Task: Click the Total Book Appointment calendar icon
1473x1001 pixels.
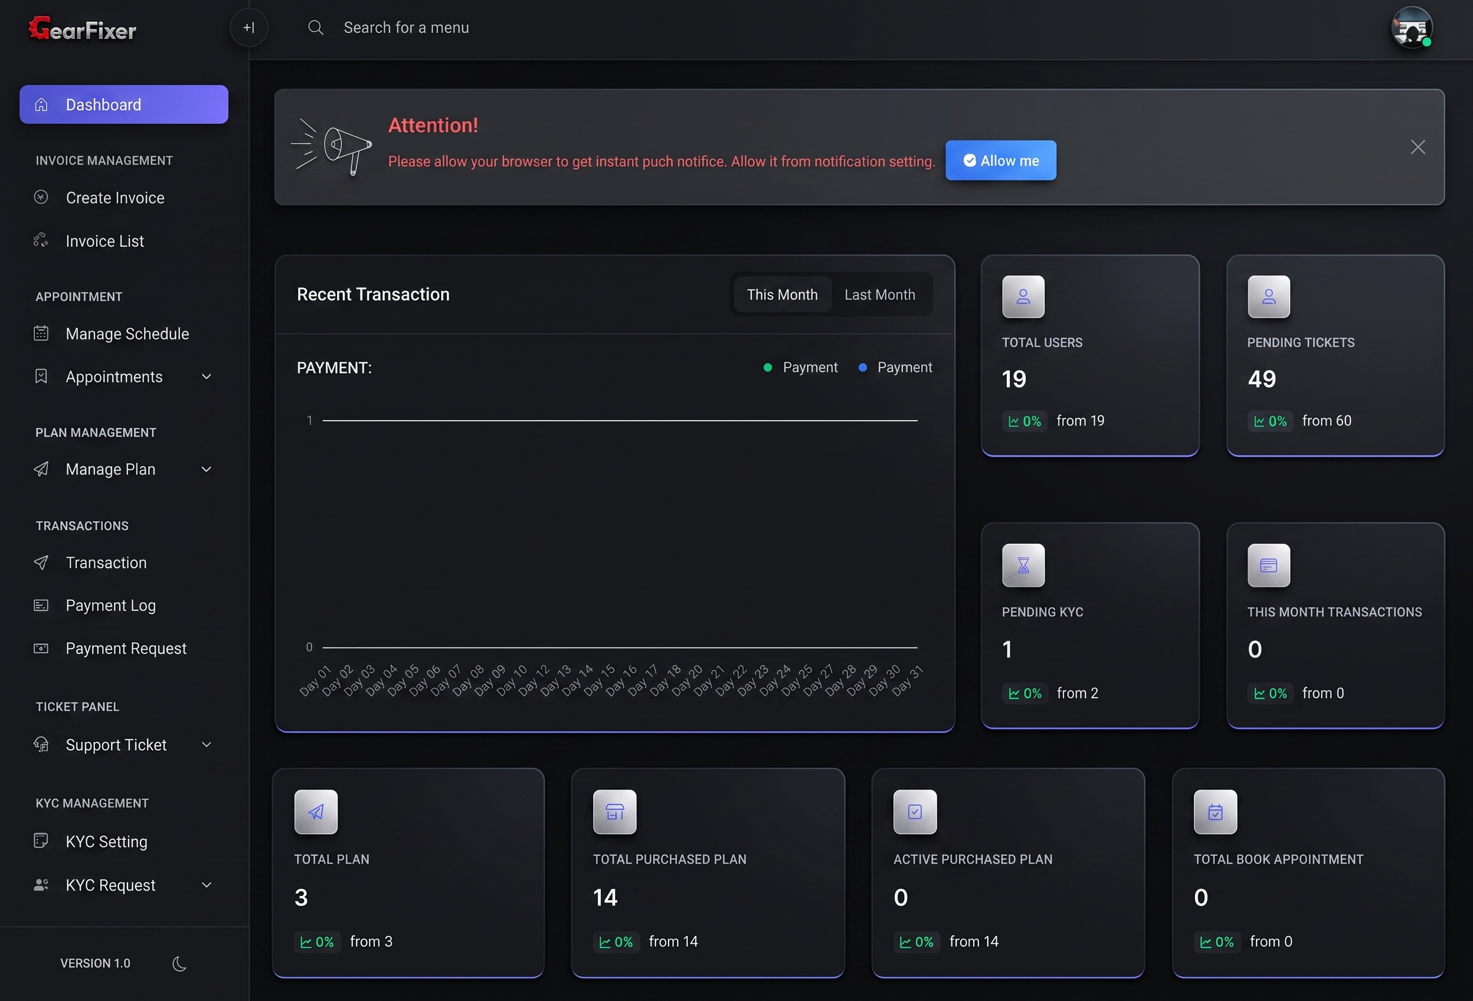Action: tap(1215, 812)
